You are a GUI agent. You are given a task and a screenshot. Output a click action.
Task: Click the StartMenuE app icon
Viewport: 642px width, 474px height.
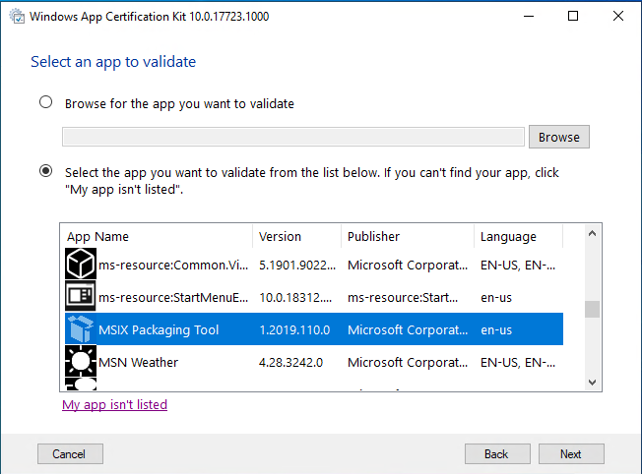81,296
